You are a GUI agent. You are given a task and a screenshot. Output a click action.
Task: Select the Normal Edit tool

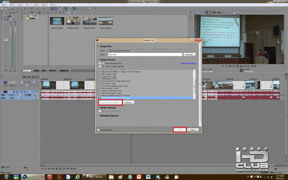tap(74, 8)
